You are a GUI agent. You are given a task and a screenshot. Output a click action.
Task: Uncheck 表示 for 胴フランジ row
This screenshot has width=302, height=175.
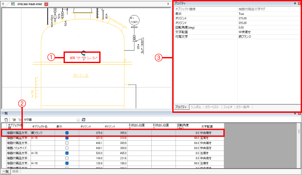point(67,133)
